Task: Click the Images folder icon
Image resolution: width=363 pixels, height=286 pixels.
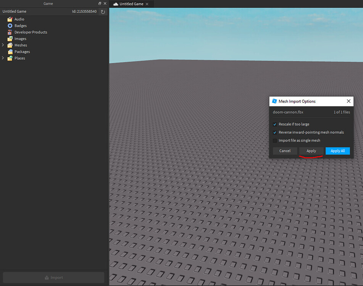Action: click(10, 39)
